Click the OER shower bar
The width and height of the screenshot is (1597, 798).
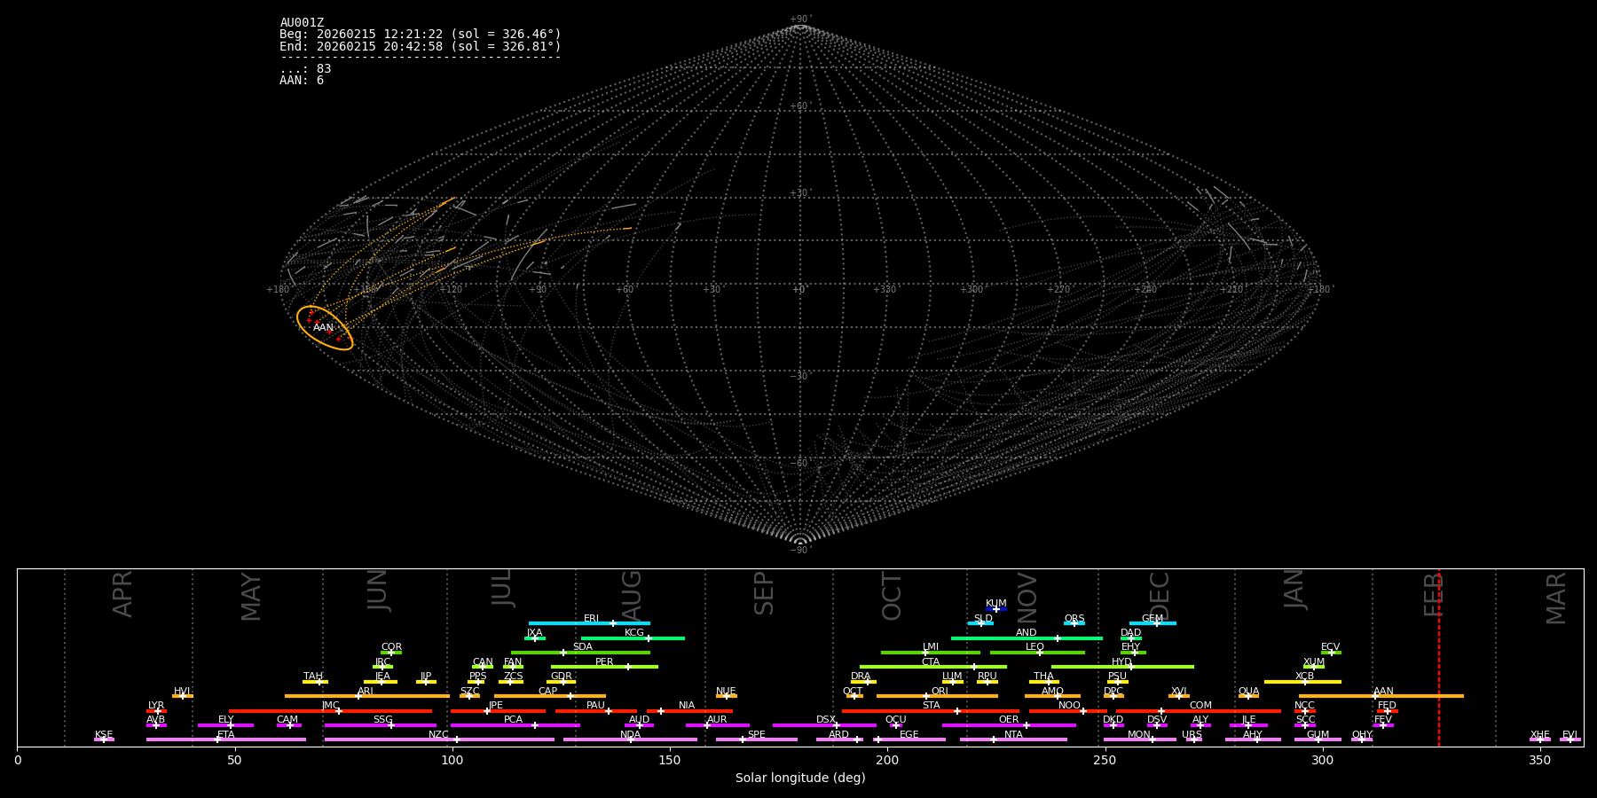(x=1009, y=725)
